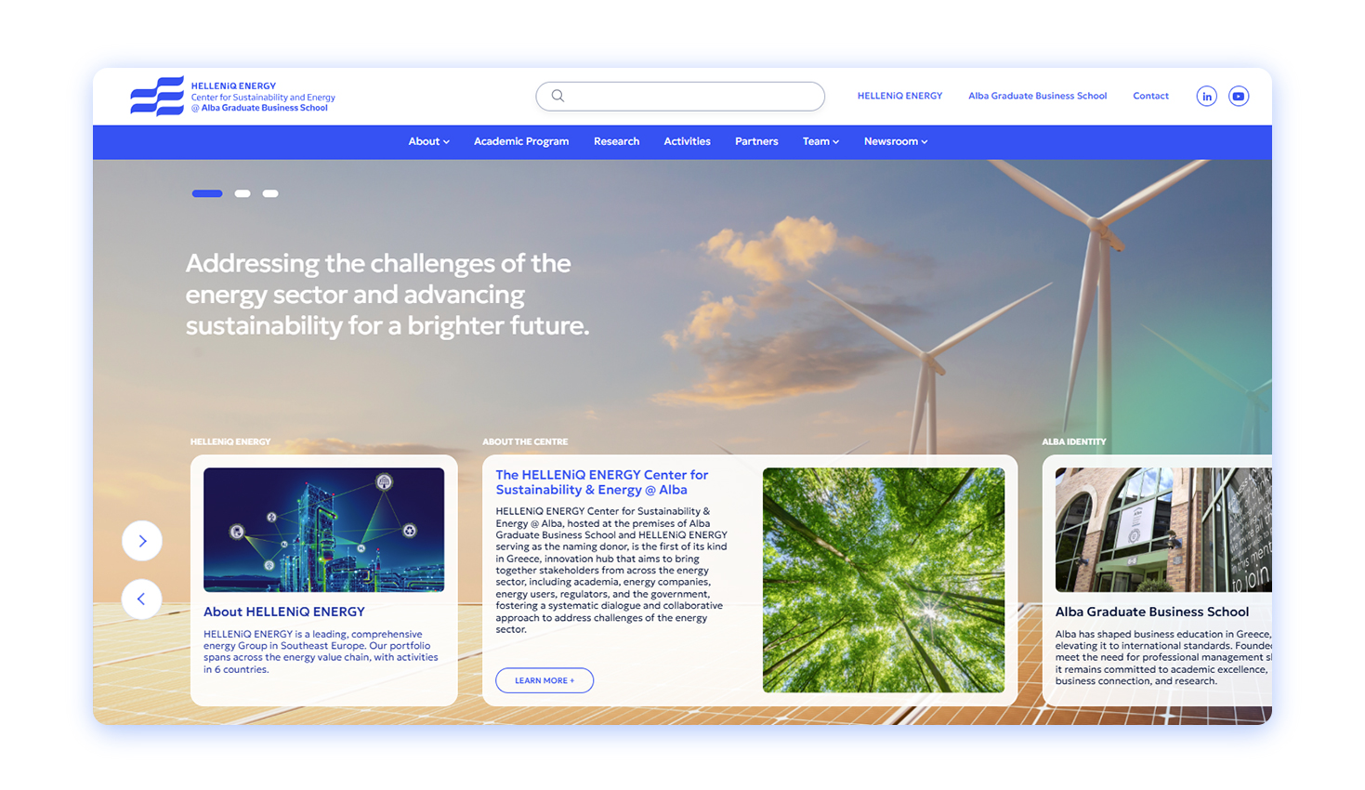Screen dimensions: 1365x790
Task: Click the magnifier icon in the search box
Action: 558,96
